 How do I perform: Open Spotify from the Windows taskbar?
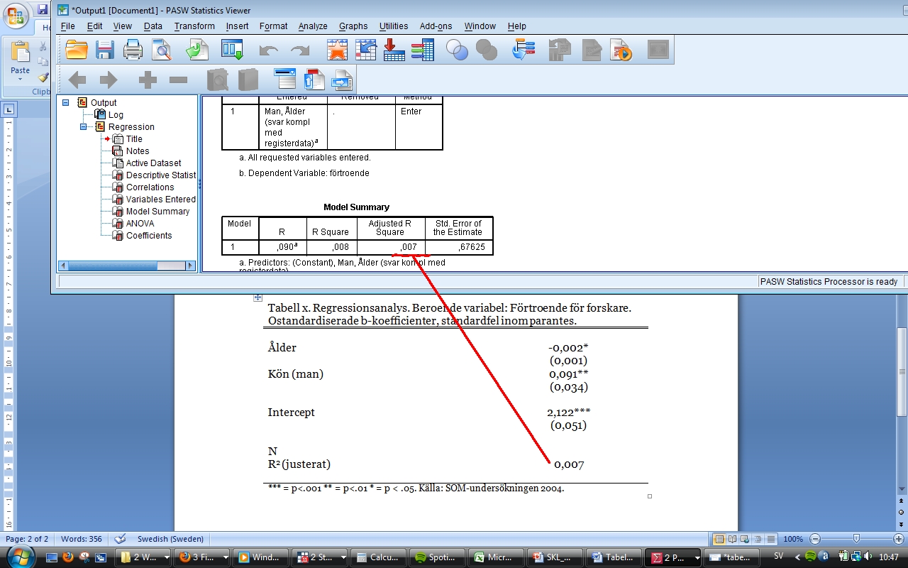coord(438,557)
